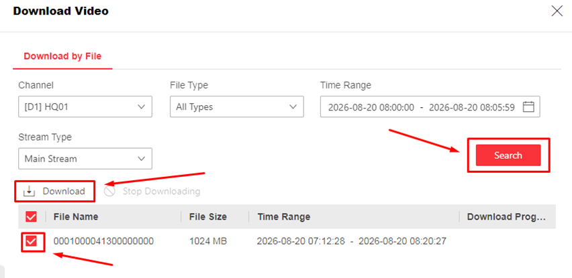Click the File Size column header
The width and height of the screenshot is (572, 278).
[x=208, y=217]
